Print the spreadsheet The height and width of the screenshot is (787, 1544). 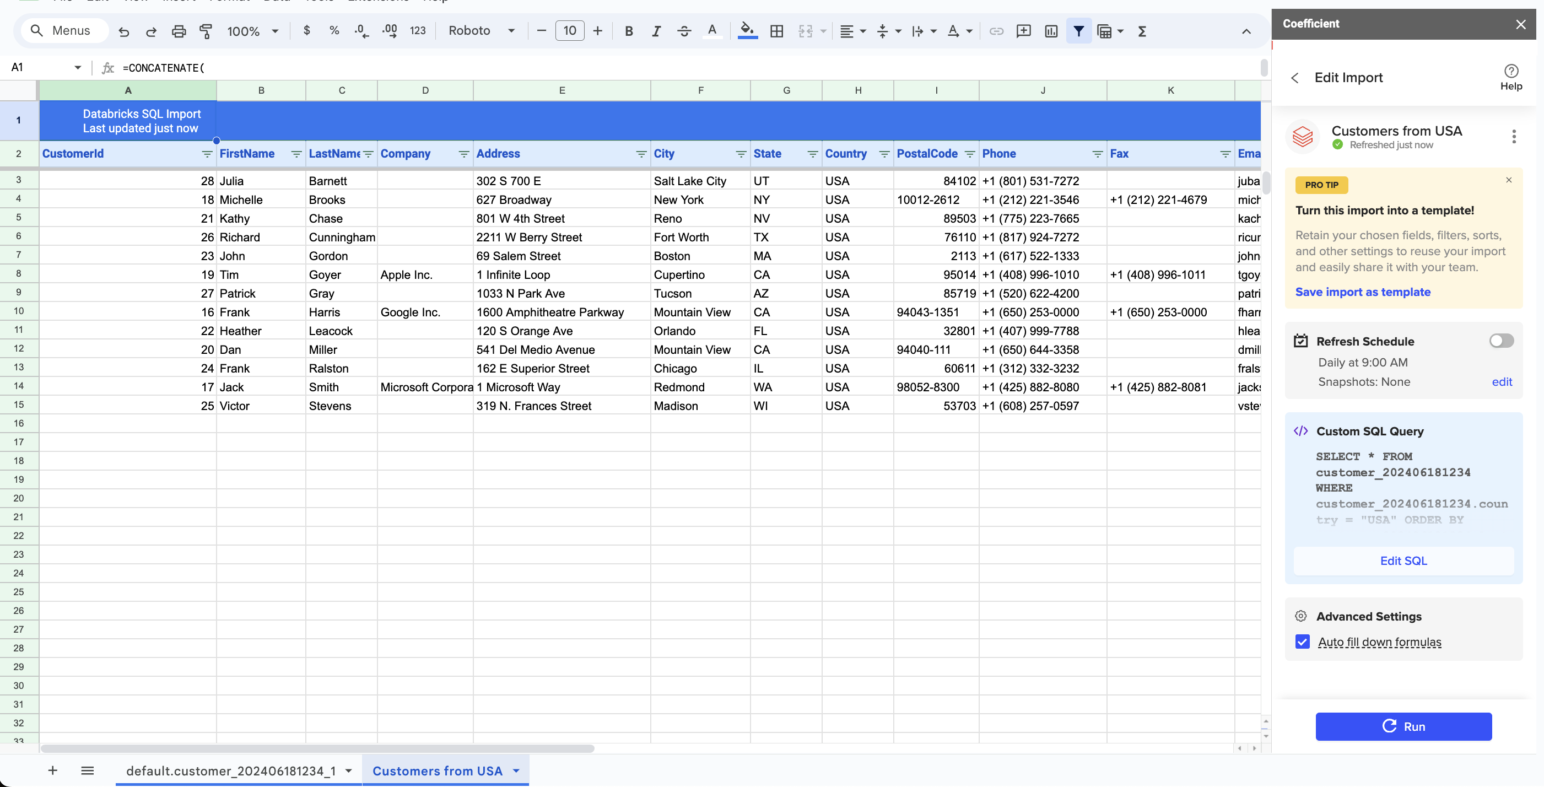tap(179, 31)
